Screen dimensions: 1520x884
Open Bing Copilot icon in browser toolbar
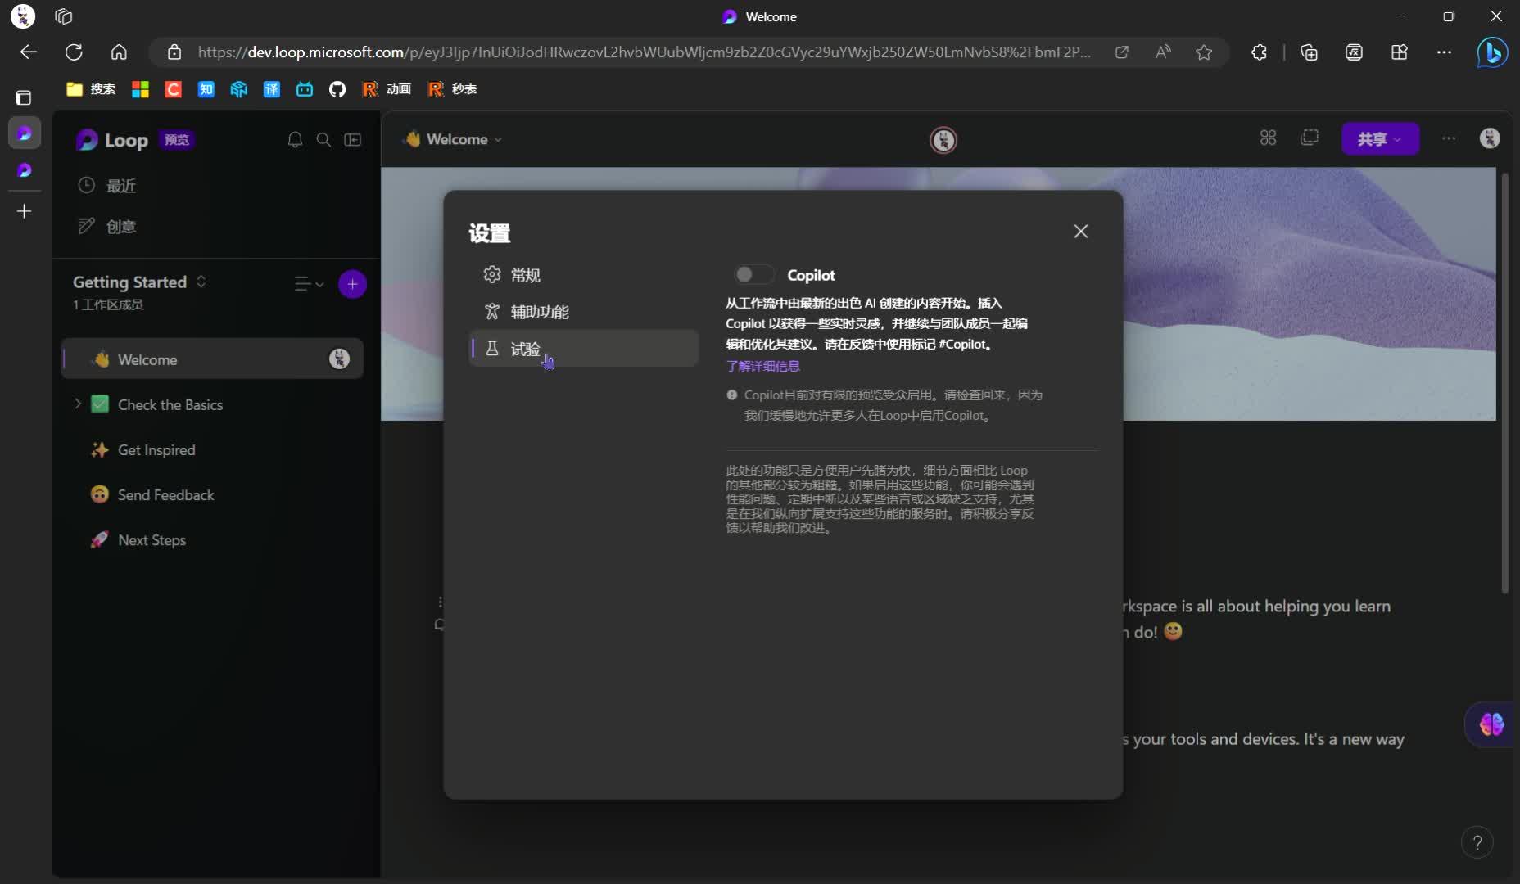pyautogui.click(x=1492, y=52)
